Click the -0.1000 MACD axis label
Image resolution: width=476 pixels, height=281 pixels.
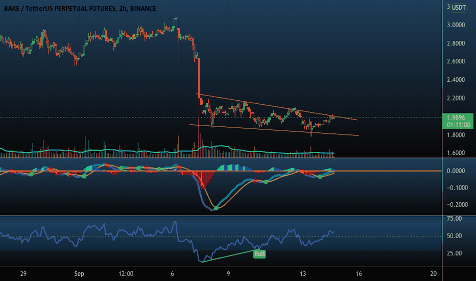pyautogui.click(x=457, y=188)
